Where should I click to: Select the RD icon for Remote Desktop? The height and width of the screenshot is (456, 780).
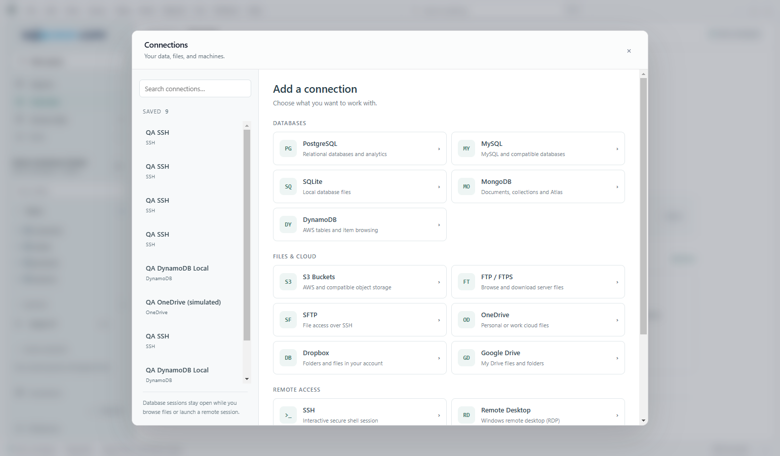466,415
